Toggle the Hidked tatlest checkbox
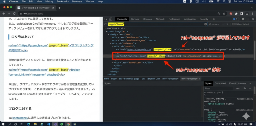256x126 pixels. click(x=233, y=24)
